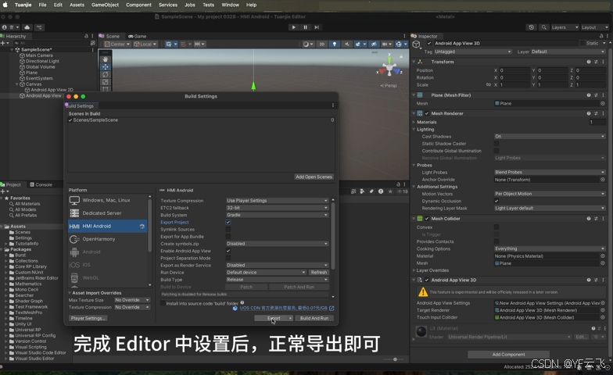Select the Rotate tool in scene
Viewport: 613px width, 375px height.
[105, 74]
